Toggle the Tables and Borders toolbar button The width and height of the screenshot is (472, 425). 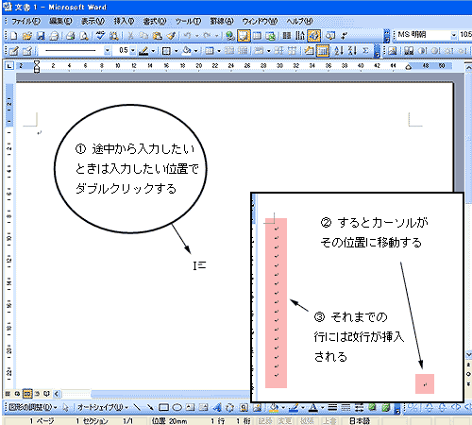click(244, 36)
